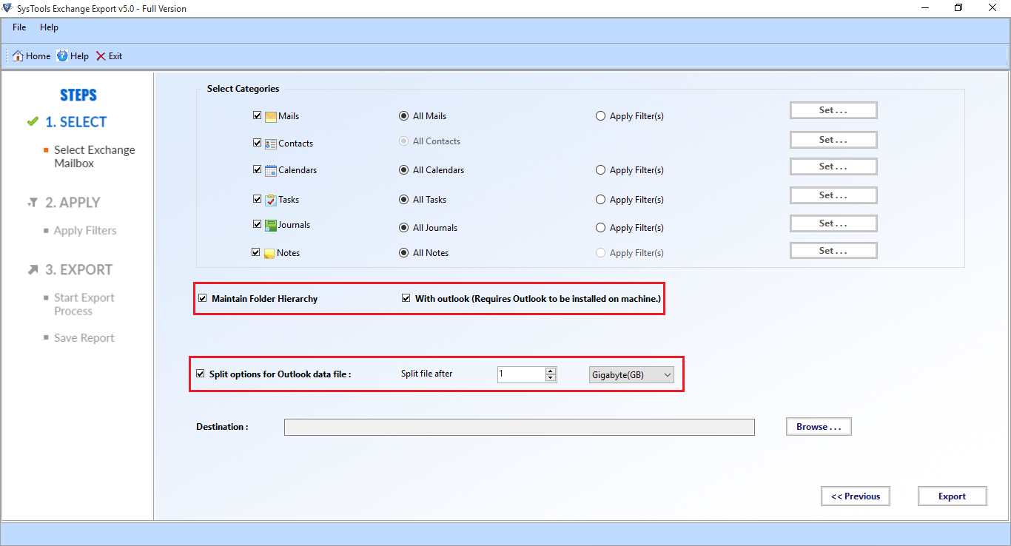Select Apply Filter(s) for Calendars
1011x546 pixels.
(x=601, y=170)
